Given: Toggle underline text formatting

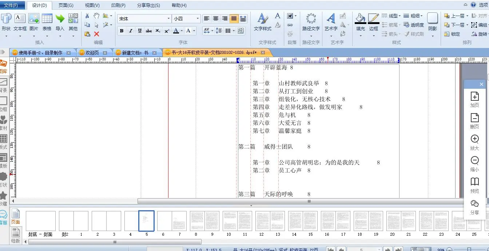Looking at the screenshot, I should (x=140, y=31).
